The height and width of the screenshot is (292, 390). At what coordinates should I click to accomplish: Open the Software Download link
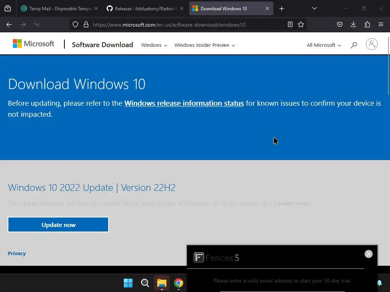point(102,45)
